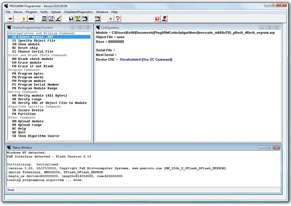Image resolution: width=291 pixels, height=206 pixels.
Task: Open the File menu
Action: 8,12
